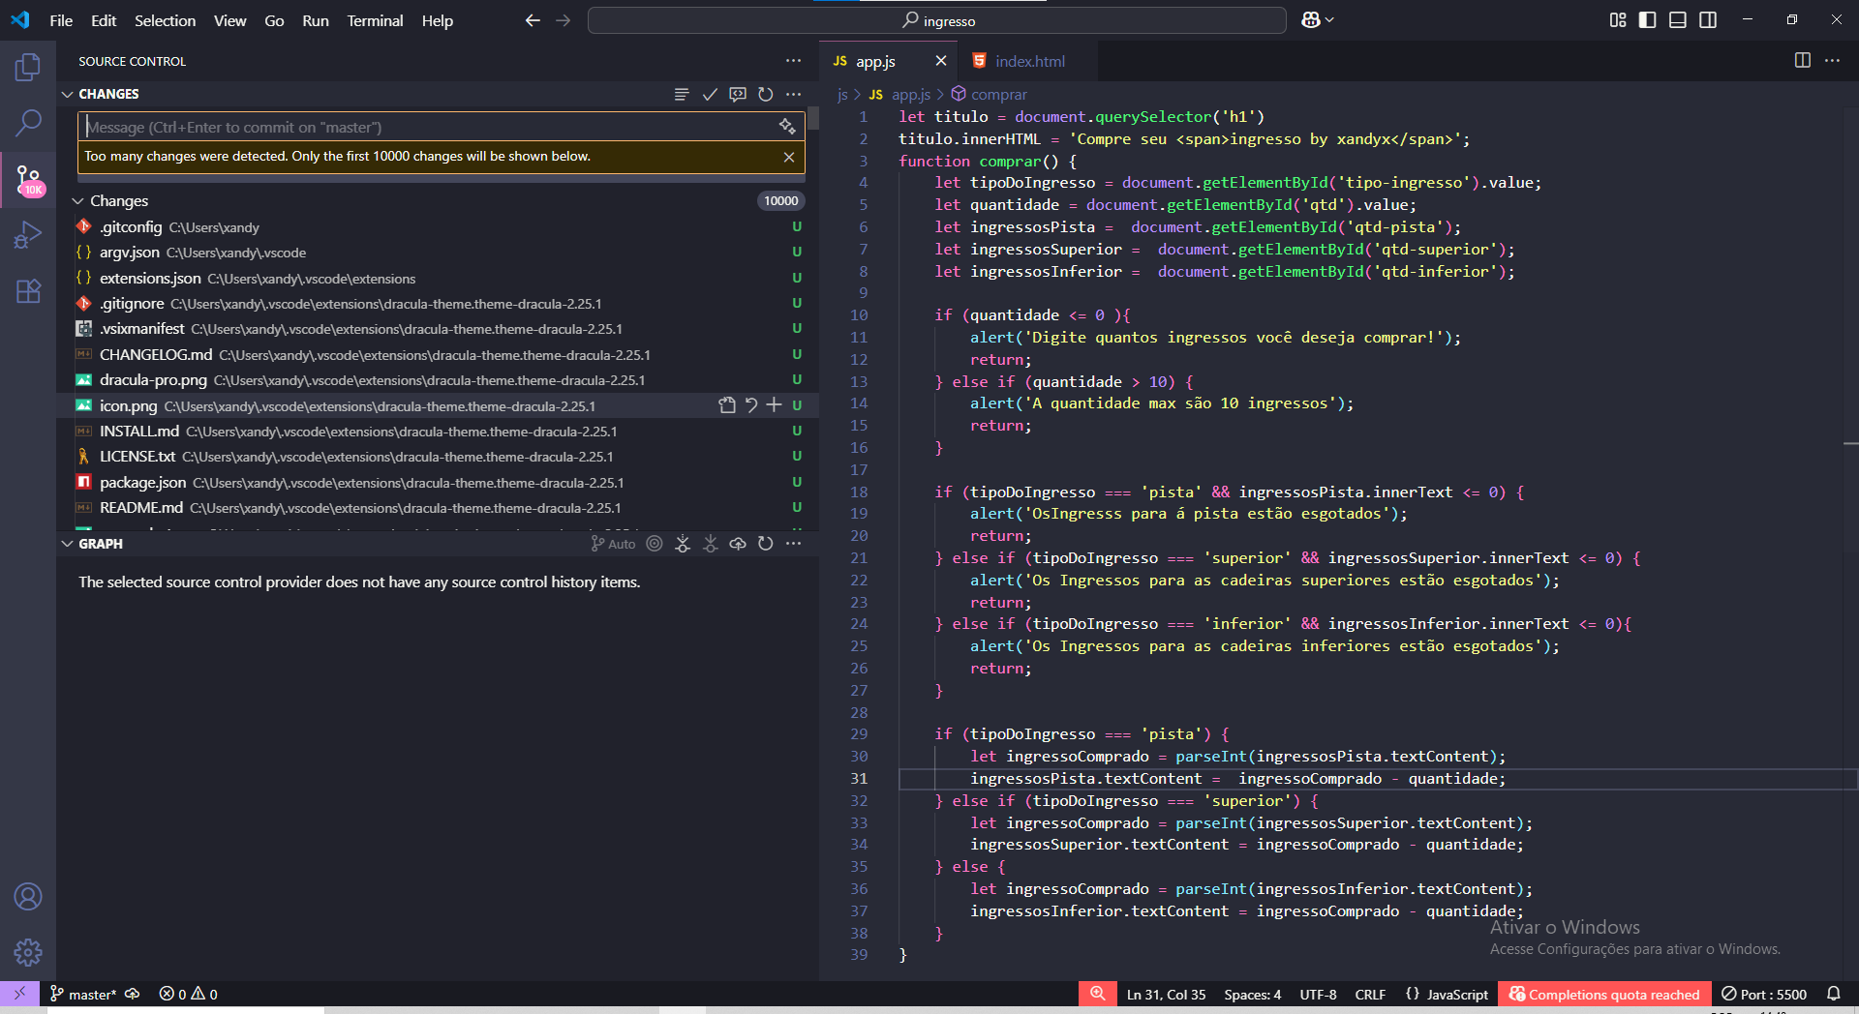
Task: Click Port : 5500 Live Server status
Action: coord(1764,994)
